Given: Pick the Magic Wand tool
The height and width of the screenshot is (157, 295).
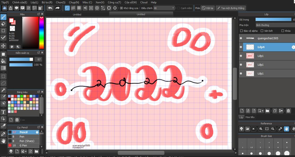Looking at the screenshot, I should (3, 90).
